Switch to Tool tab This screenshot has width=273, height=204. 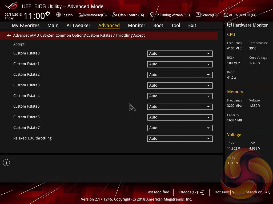(175, 25)
